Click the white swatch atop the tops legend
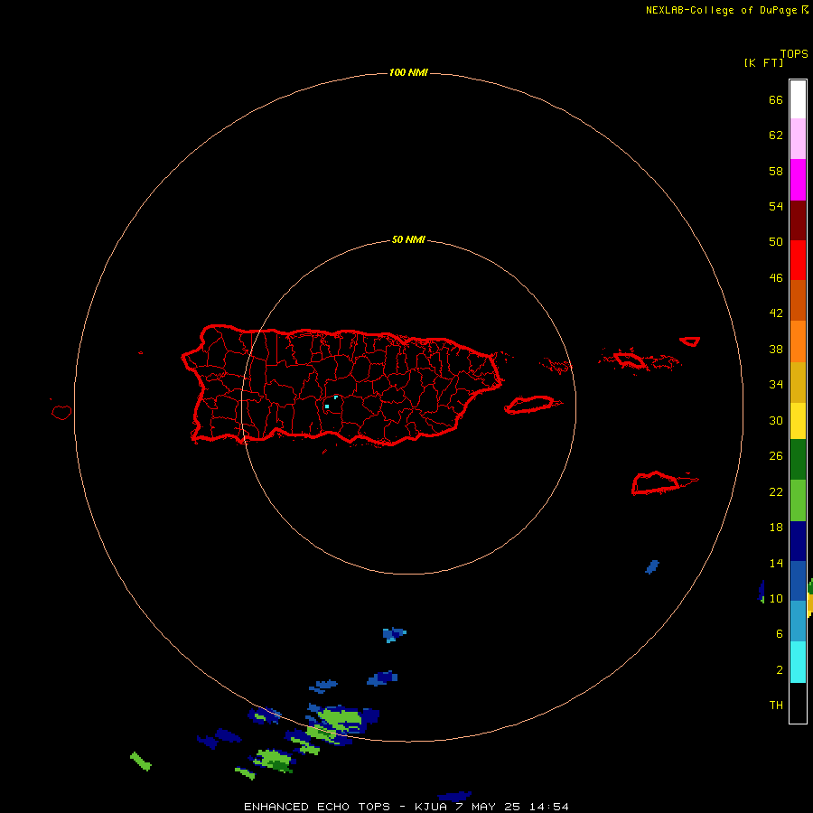The height and width of the screenshot is (813, 813). pyautogui.click(x=798, y=99)
